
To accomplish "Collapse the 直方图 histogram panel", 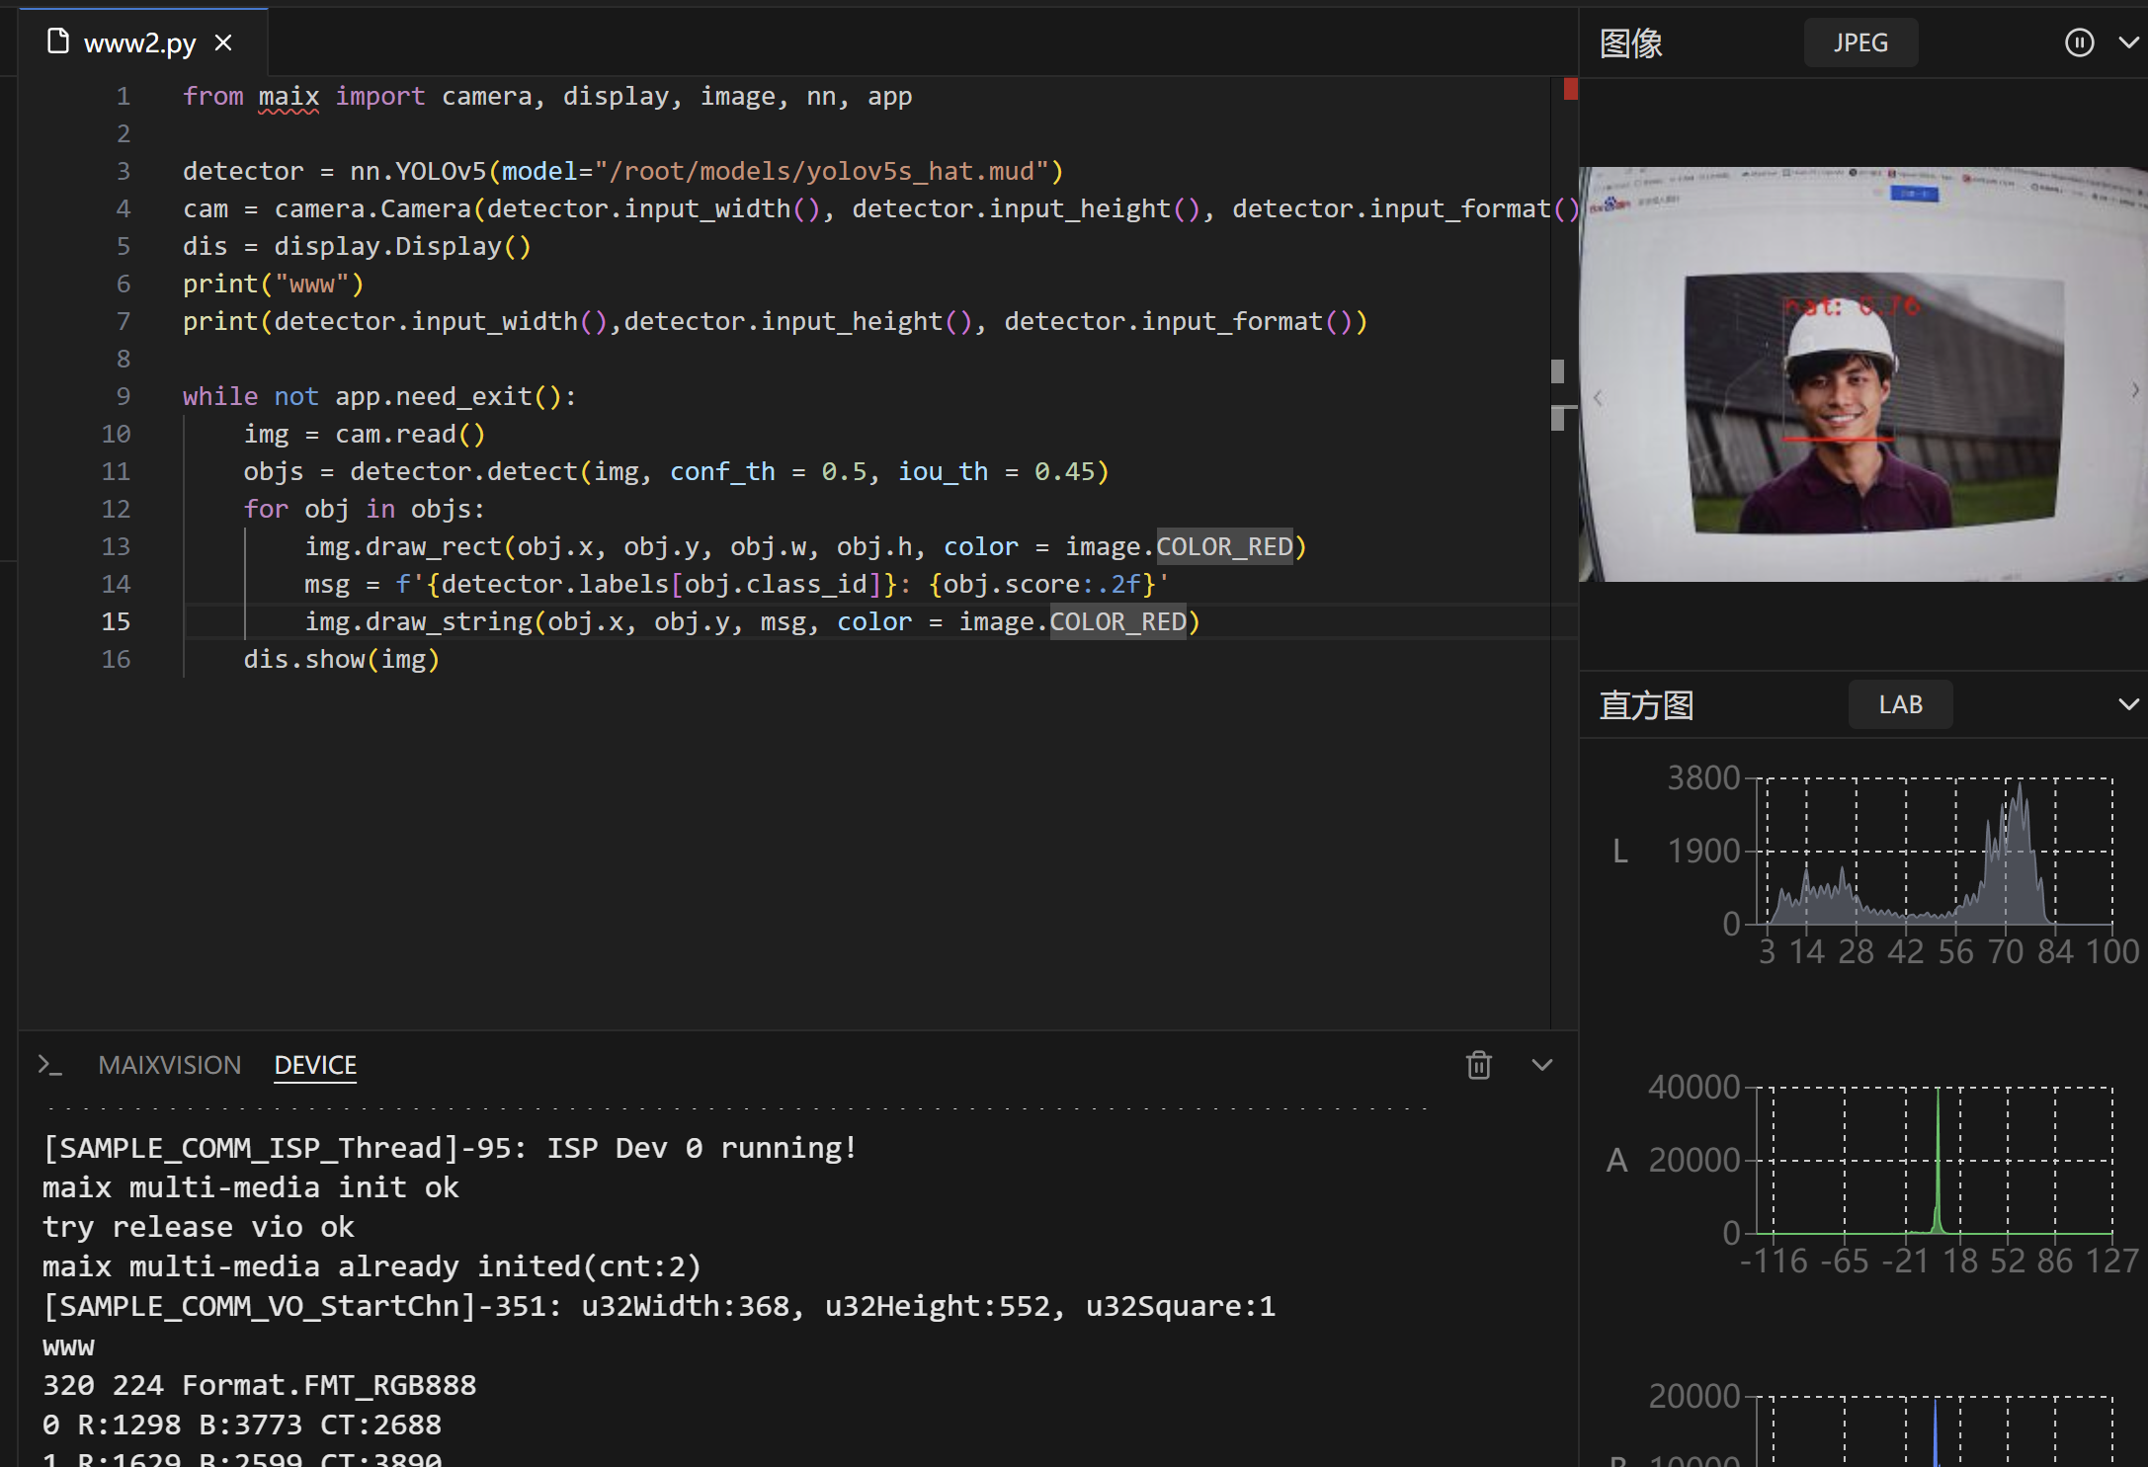I will click(2128, 704).
